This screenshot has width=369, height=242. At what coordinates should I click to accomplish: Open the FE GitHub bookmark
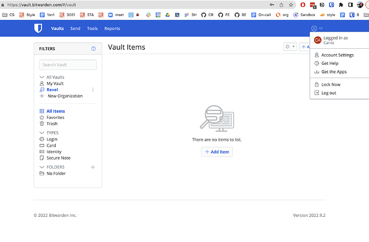pos(224,15)
